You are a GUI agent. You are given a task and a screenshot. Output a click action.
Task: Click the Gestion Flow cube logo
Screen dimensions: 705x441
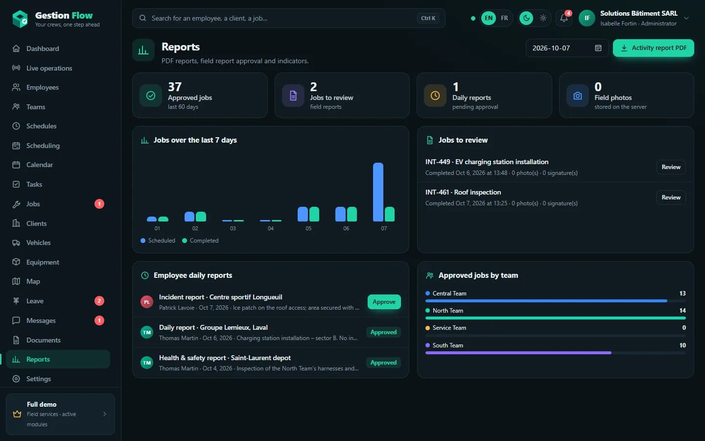(20, 19)
